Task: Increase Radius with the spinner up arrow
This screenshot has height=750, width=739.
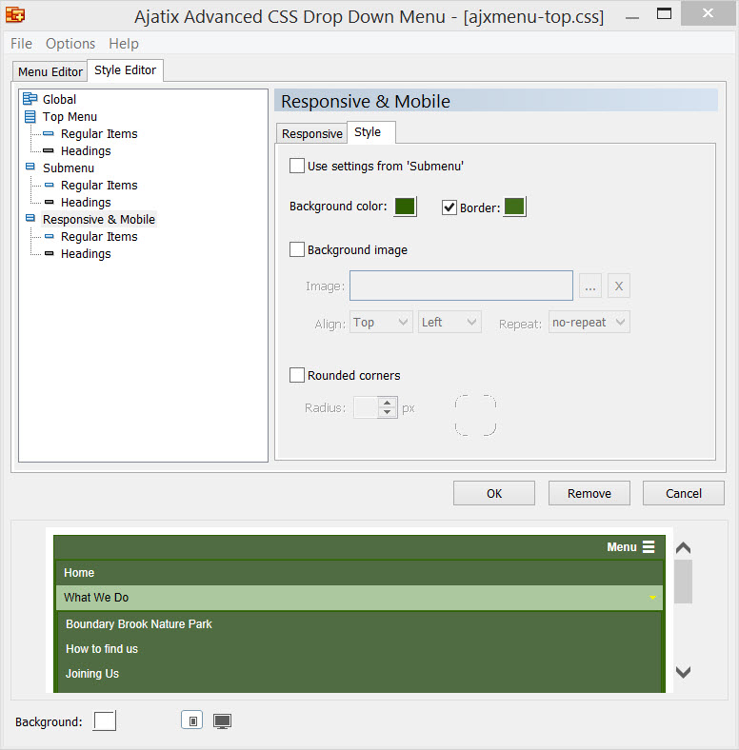Action: (x=388, y=403)
